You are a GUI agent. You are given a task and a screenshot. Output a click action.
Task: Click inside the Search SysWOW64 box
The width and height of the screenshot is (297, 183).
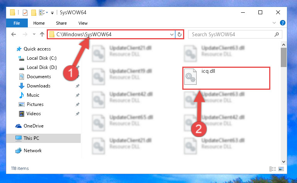(x=232, y=34)
